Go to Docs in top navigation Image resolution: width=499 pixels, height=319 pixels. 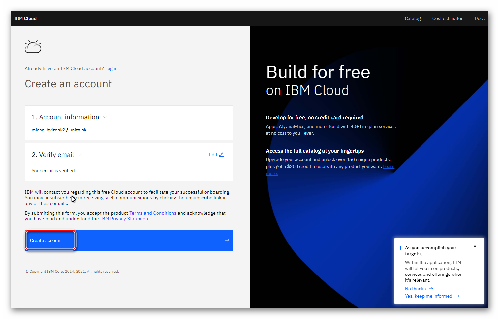point(479,18)
